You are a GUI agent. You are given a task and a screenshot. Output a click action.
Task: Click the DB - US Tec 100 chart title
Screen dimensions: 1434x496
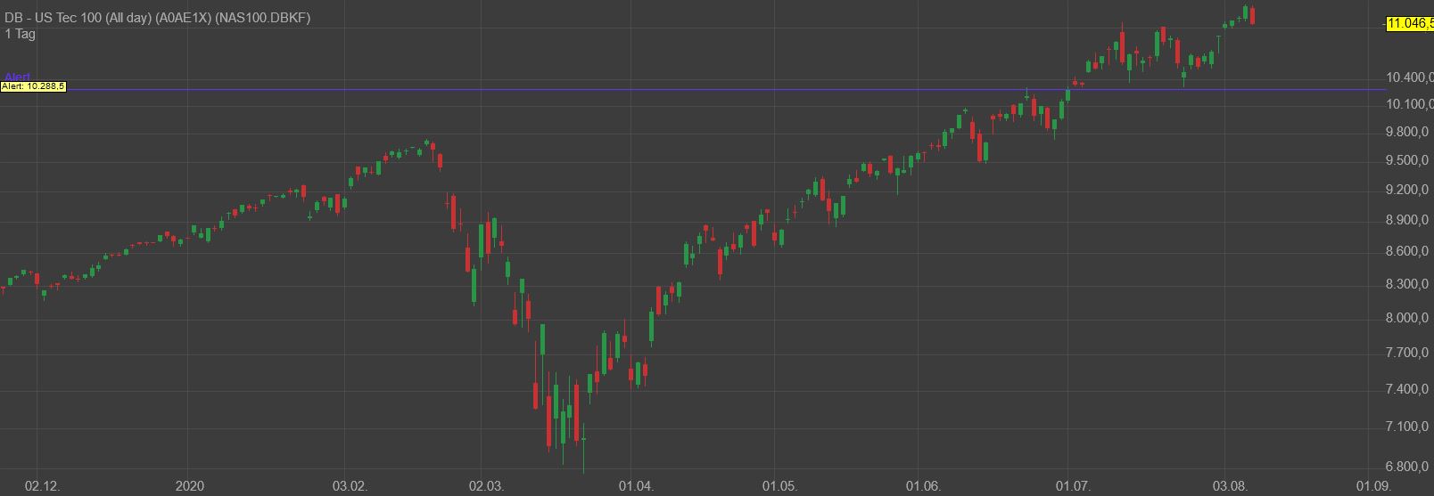click(x=158, y=18)
